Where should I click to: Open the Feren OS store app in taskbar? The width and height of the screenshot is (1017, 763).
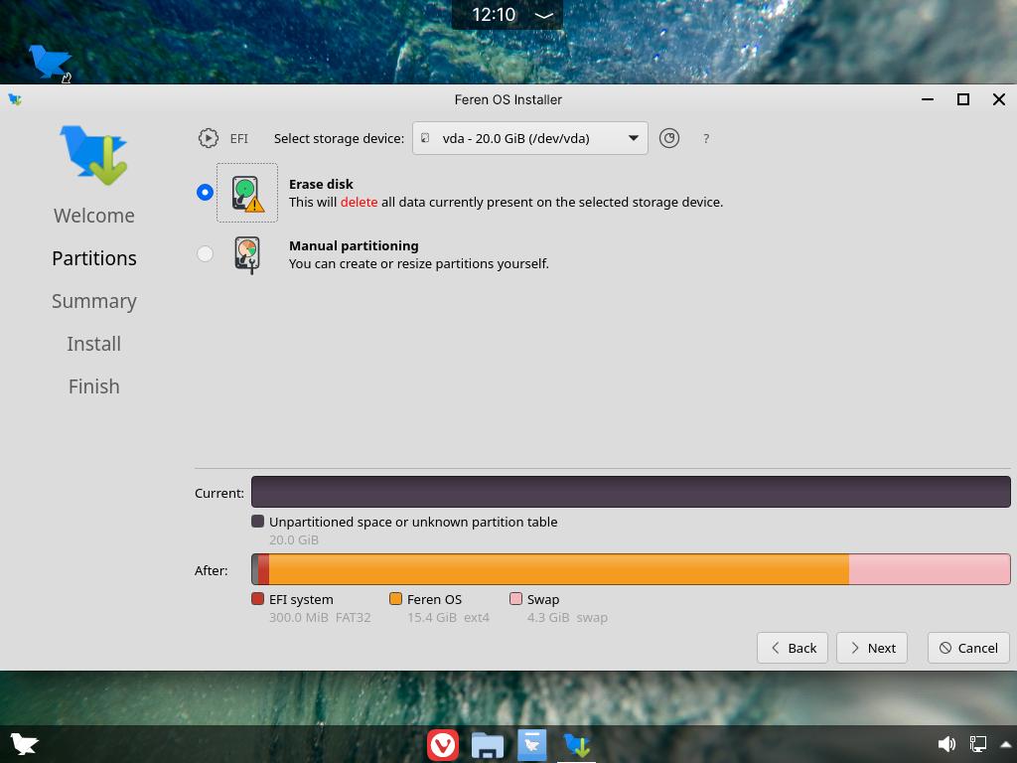tap(532, 745)
